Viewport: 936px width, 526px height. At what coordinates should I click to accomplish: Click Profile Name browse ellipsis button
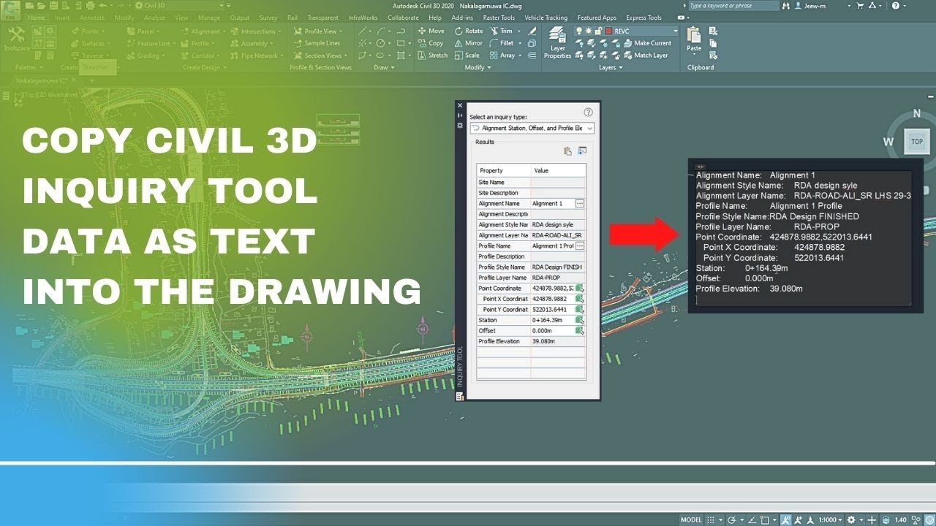click(x=580, y=246)
